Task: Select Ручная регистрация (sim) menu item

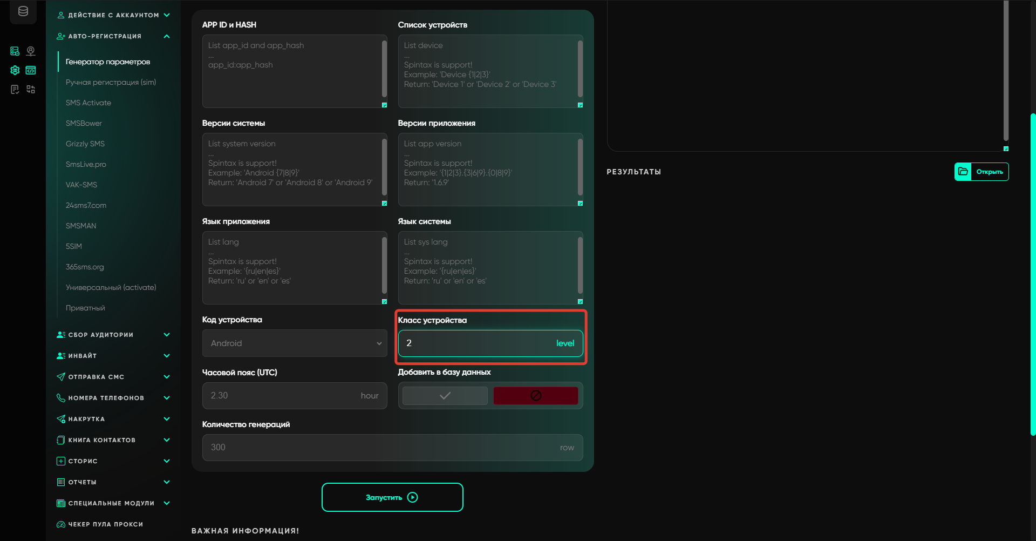Action: coord(111,82)
